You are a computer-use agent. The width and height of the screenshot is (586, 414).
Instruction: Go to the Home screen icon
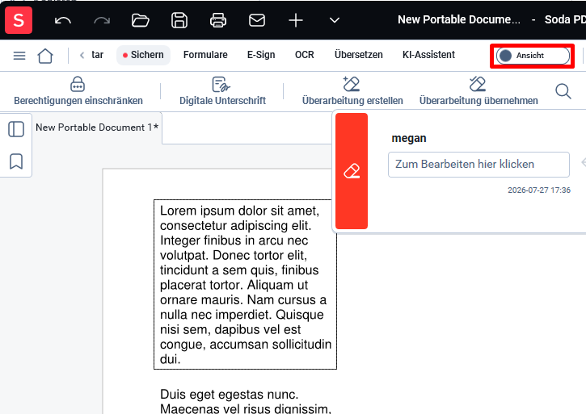coord(45,56)
